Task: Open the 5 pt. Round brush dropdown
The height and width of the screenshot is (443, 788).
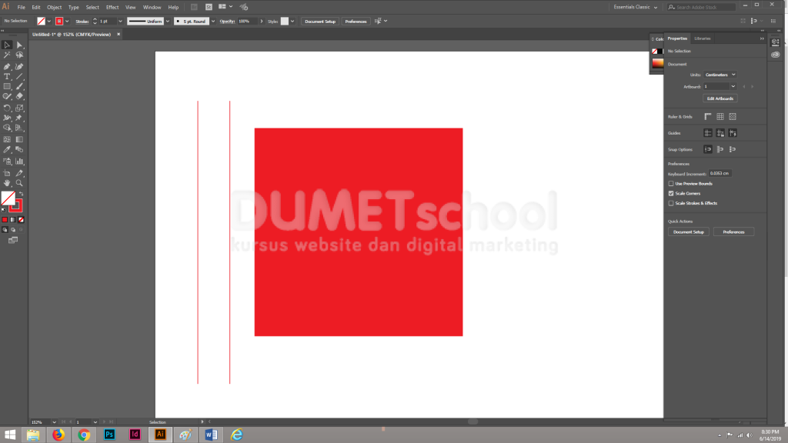Action: (x=213, y=21)
